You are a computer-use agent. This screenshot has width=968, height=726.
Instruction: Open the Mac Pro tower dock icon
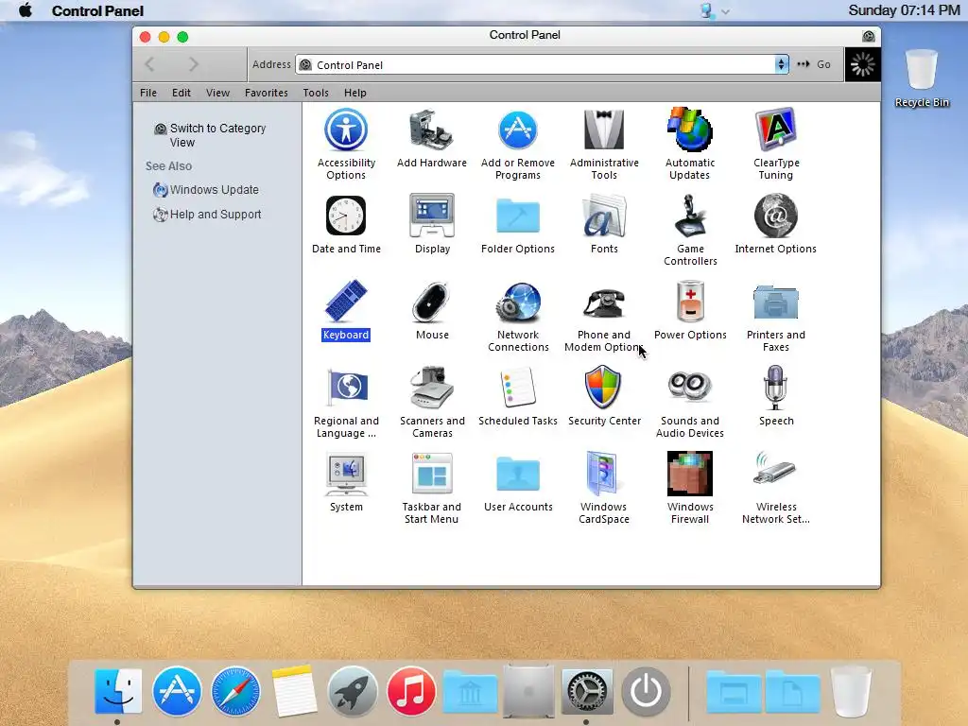point(528,691)
